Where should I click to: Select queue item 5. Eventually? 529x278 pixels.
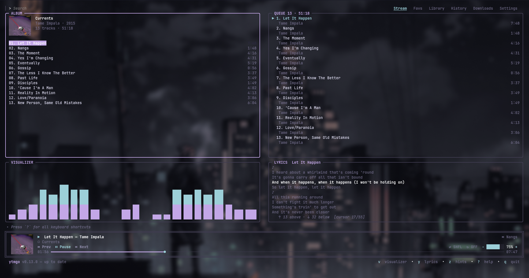[x=395, y=60]
